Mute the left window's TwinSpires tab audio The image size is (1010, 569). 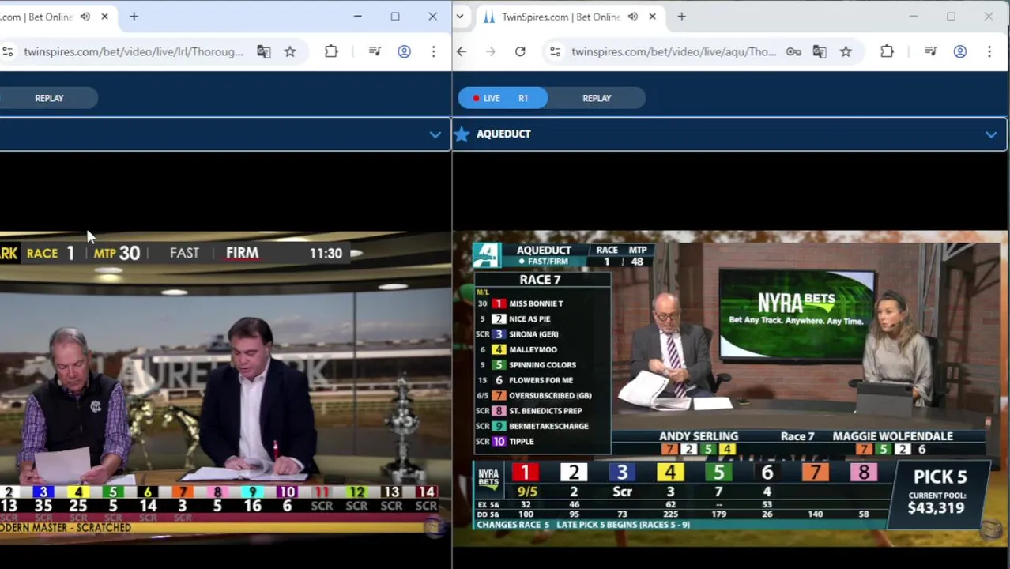(x=85, y=17)
